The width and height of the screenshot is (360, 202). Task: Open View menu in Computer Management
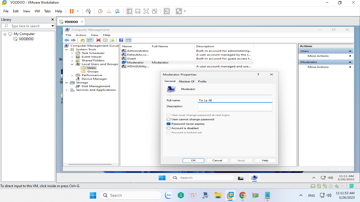click(x=94, y=35)
